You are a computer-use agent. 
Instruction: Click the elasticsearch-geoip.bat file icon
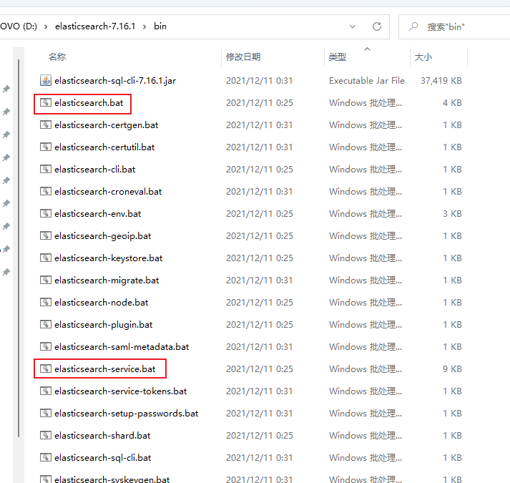[46, 235]
